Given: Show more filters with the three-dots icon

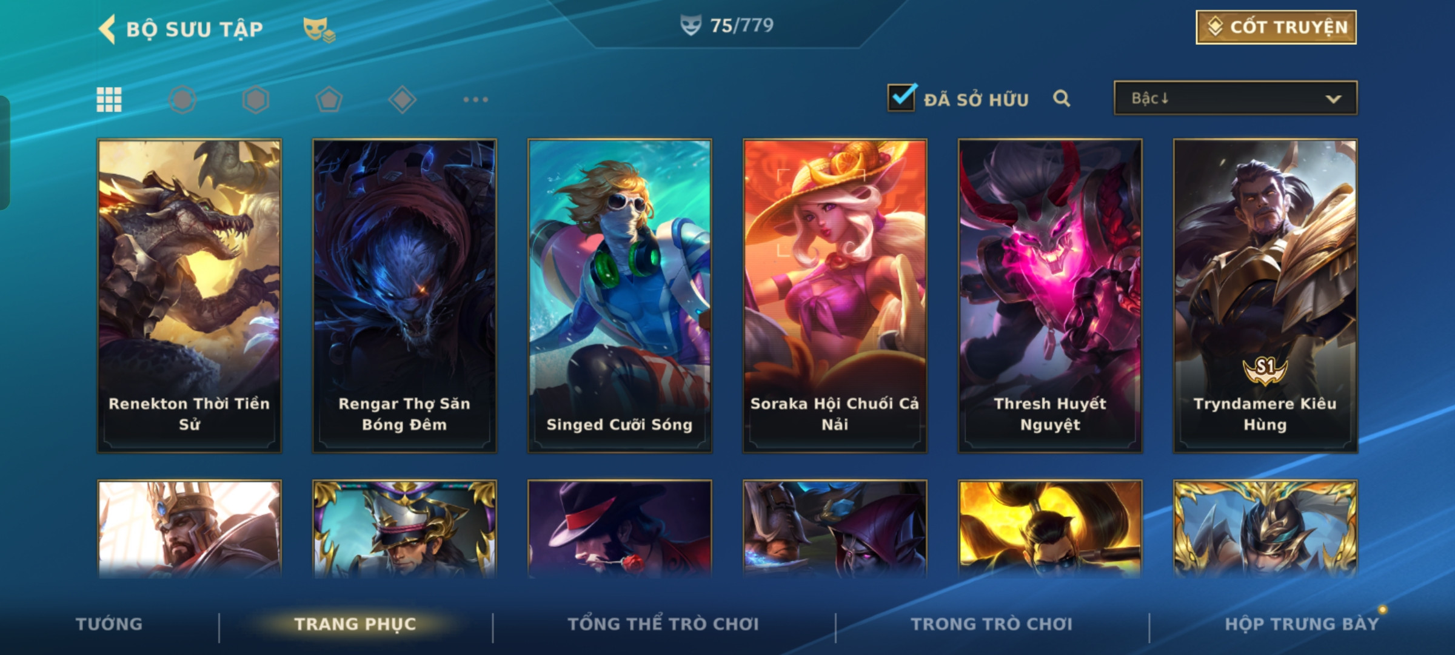Looking at the screenshot, I should (x=476, y=99).
